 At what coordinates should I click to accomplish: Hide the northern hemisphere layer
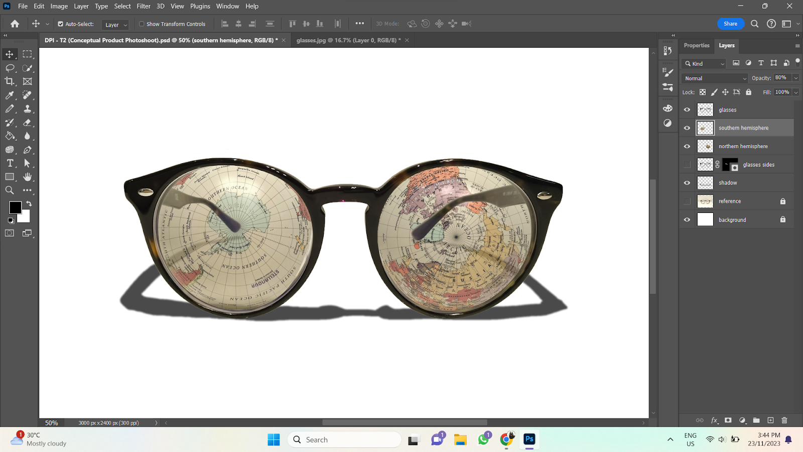click(x=687, y=146)
